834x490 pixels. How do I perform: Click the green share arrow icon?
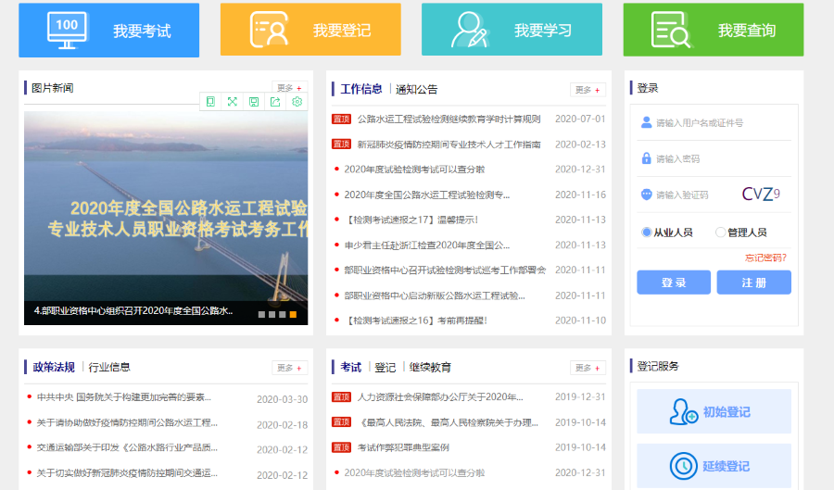pyautogui.click(x=275, y=102)
